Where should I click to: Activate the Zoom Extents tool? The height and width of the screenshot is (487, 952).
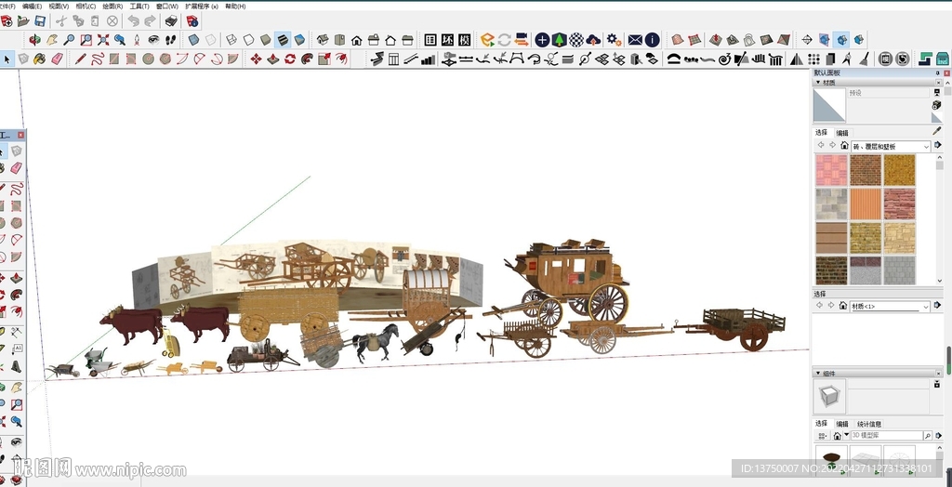point(102,40)
